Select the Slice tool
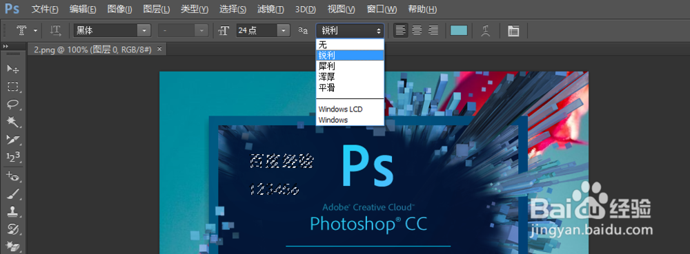Image resolution: width=690 pixels, height=254 pixels. pyautogui.click(x=12, y=139)
